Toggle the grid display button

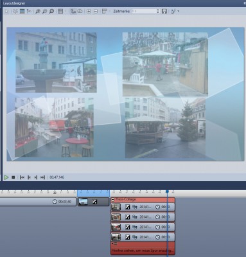(x=60, y=12)
